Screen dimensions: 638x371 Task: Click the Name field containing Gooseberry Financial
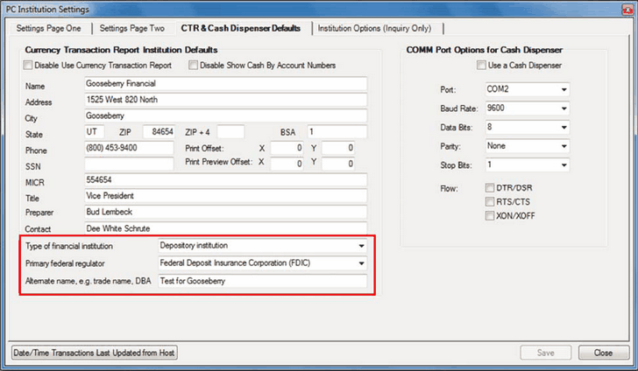[225, 84]
